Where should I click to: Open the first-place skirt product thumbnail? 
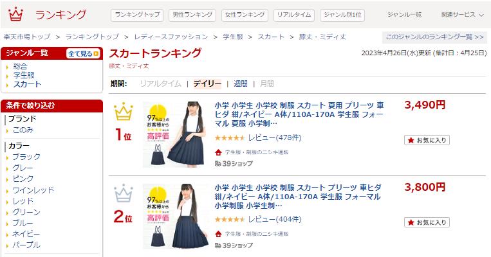click(x=176, y=134)
